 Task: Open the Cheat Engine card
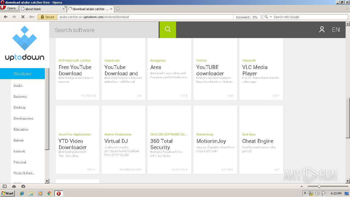[261, 140]
